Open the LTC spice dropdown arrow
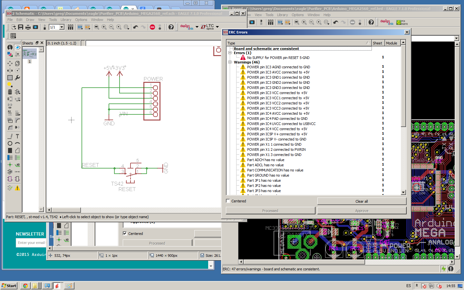 point(217,27)
